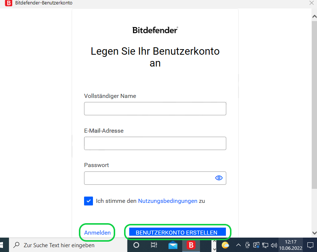Uncheck the terms of use agreement checkbox
The image size is (317, 252).
pos(89,201)
